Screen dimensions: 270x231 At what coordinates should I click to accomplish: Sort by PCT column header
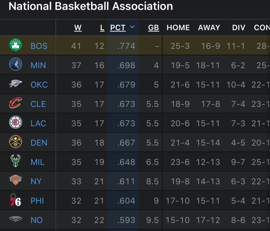118,28
